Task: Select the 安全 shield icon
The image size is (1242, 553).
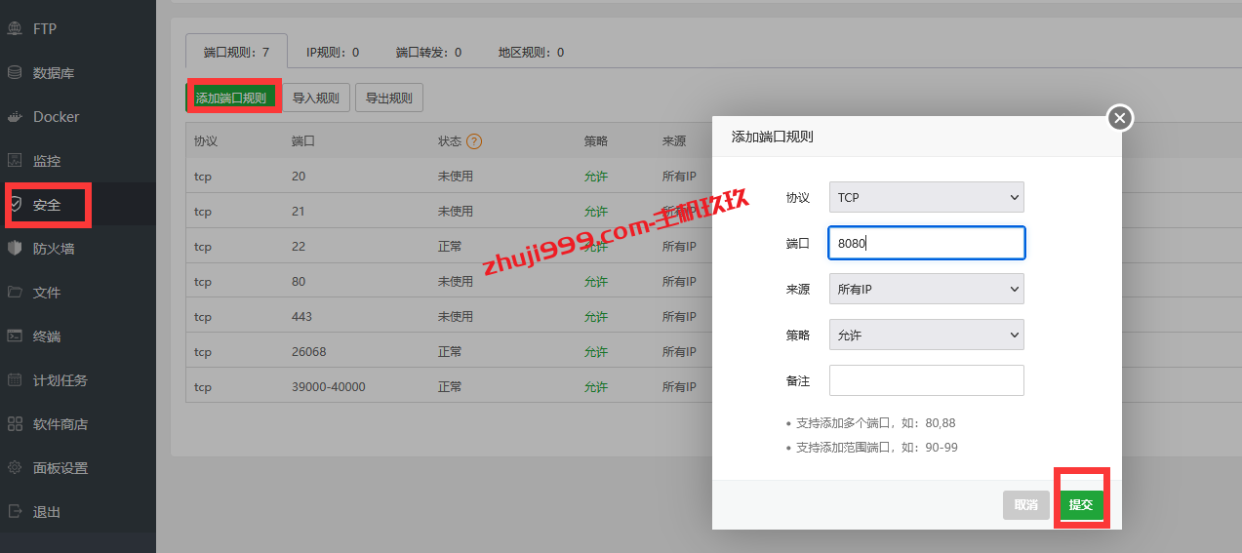Action: click(15, 205)
